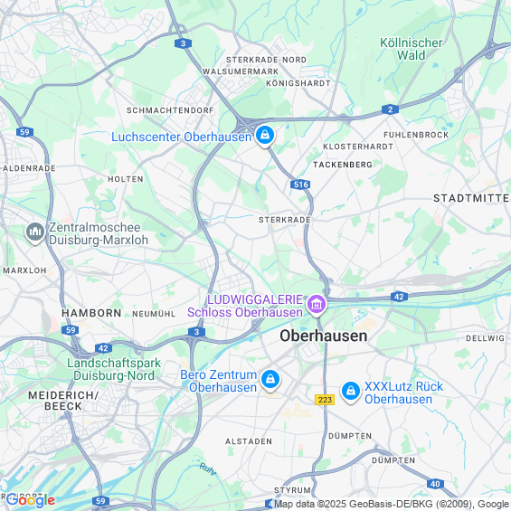
Task: Click the Schmachtendorf neighborhood label
Action: [x=170, y=110]
